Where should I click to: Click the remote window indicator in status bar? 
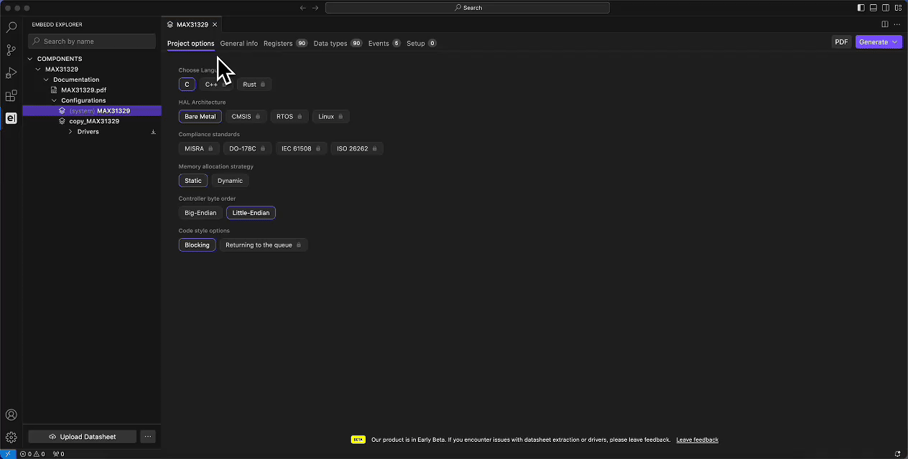(9, 454)
